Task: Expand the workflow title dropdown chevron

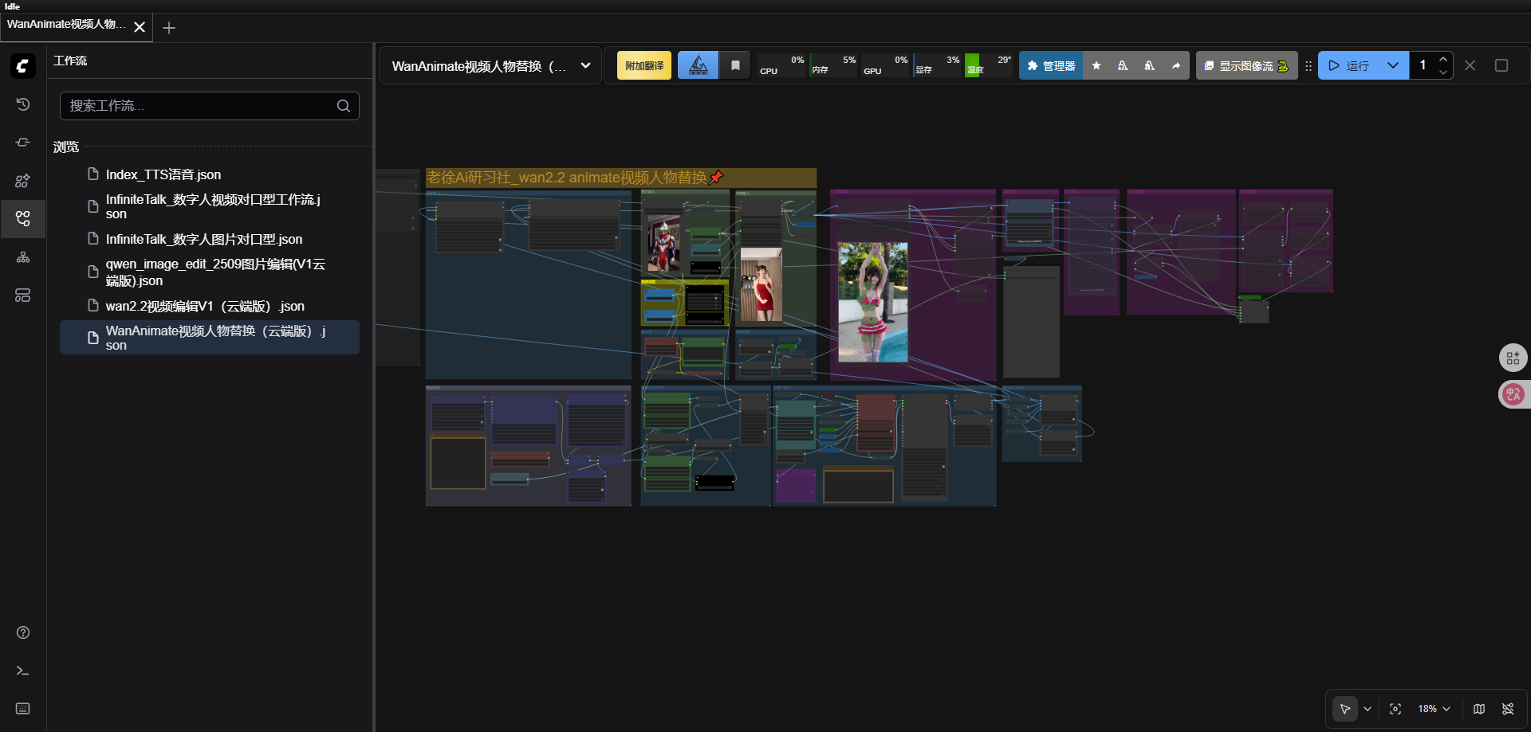Action: (x=585, y=66)
